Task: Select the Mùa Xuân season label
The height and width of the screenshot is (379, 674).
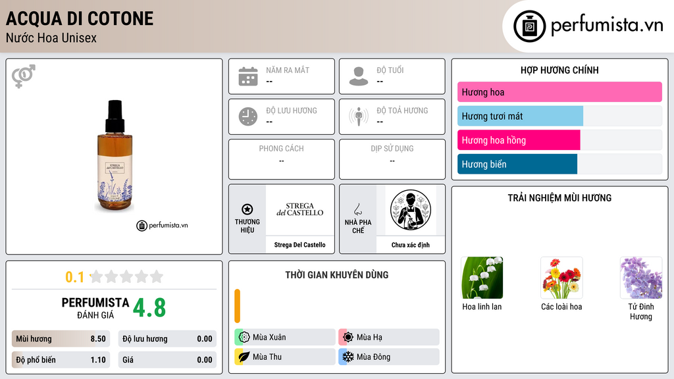Action: click(269, 338)
